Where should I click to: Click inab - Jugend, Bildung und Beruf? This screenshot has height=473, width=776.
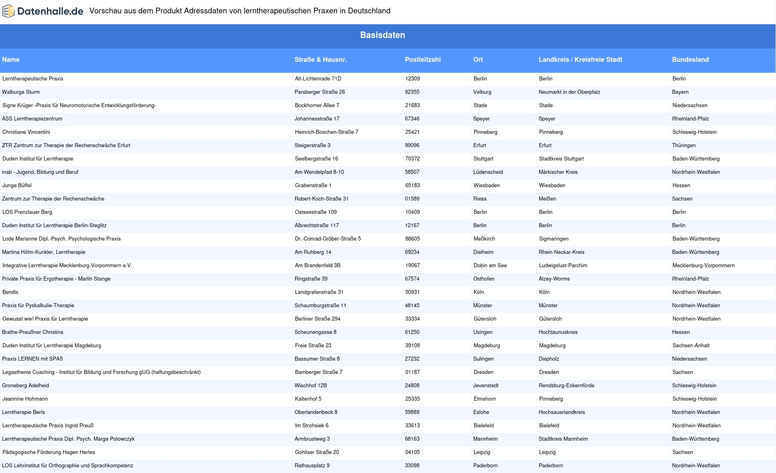(x=40, y=172)
